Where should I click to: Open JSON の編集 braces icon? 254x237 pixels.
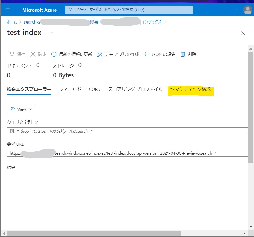(x=147, y=54)
